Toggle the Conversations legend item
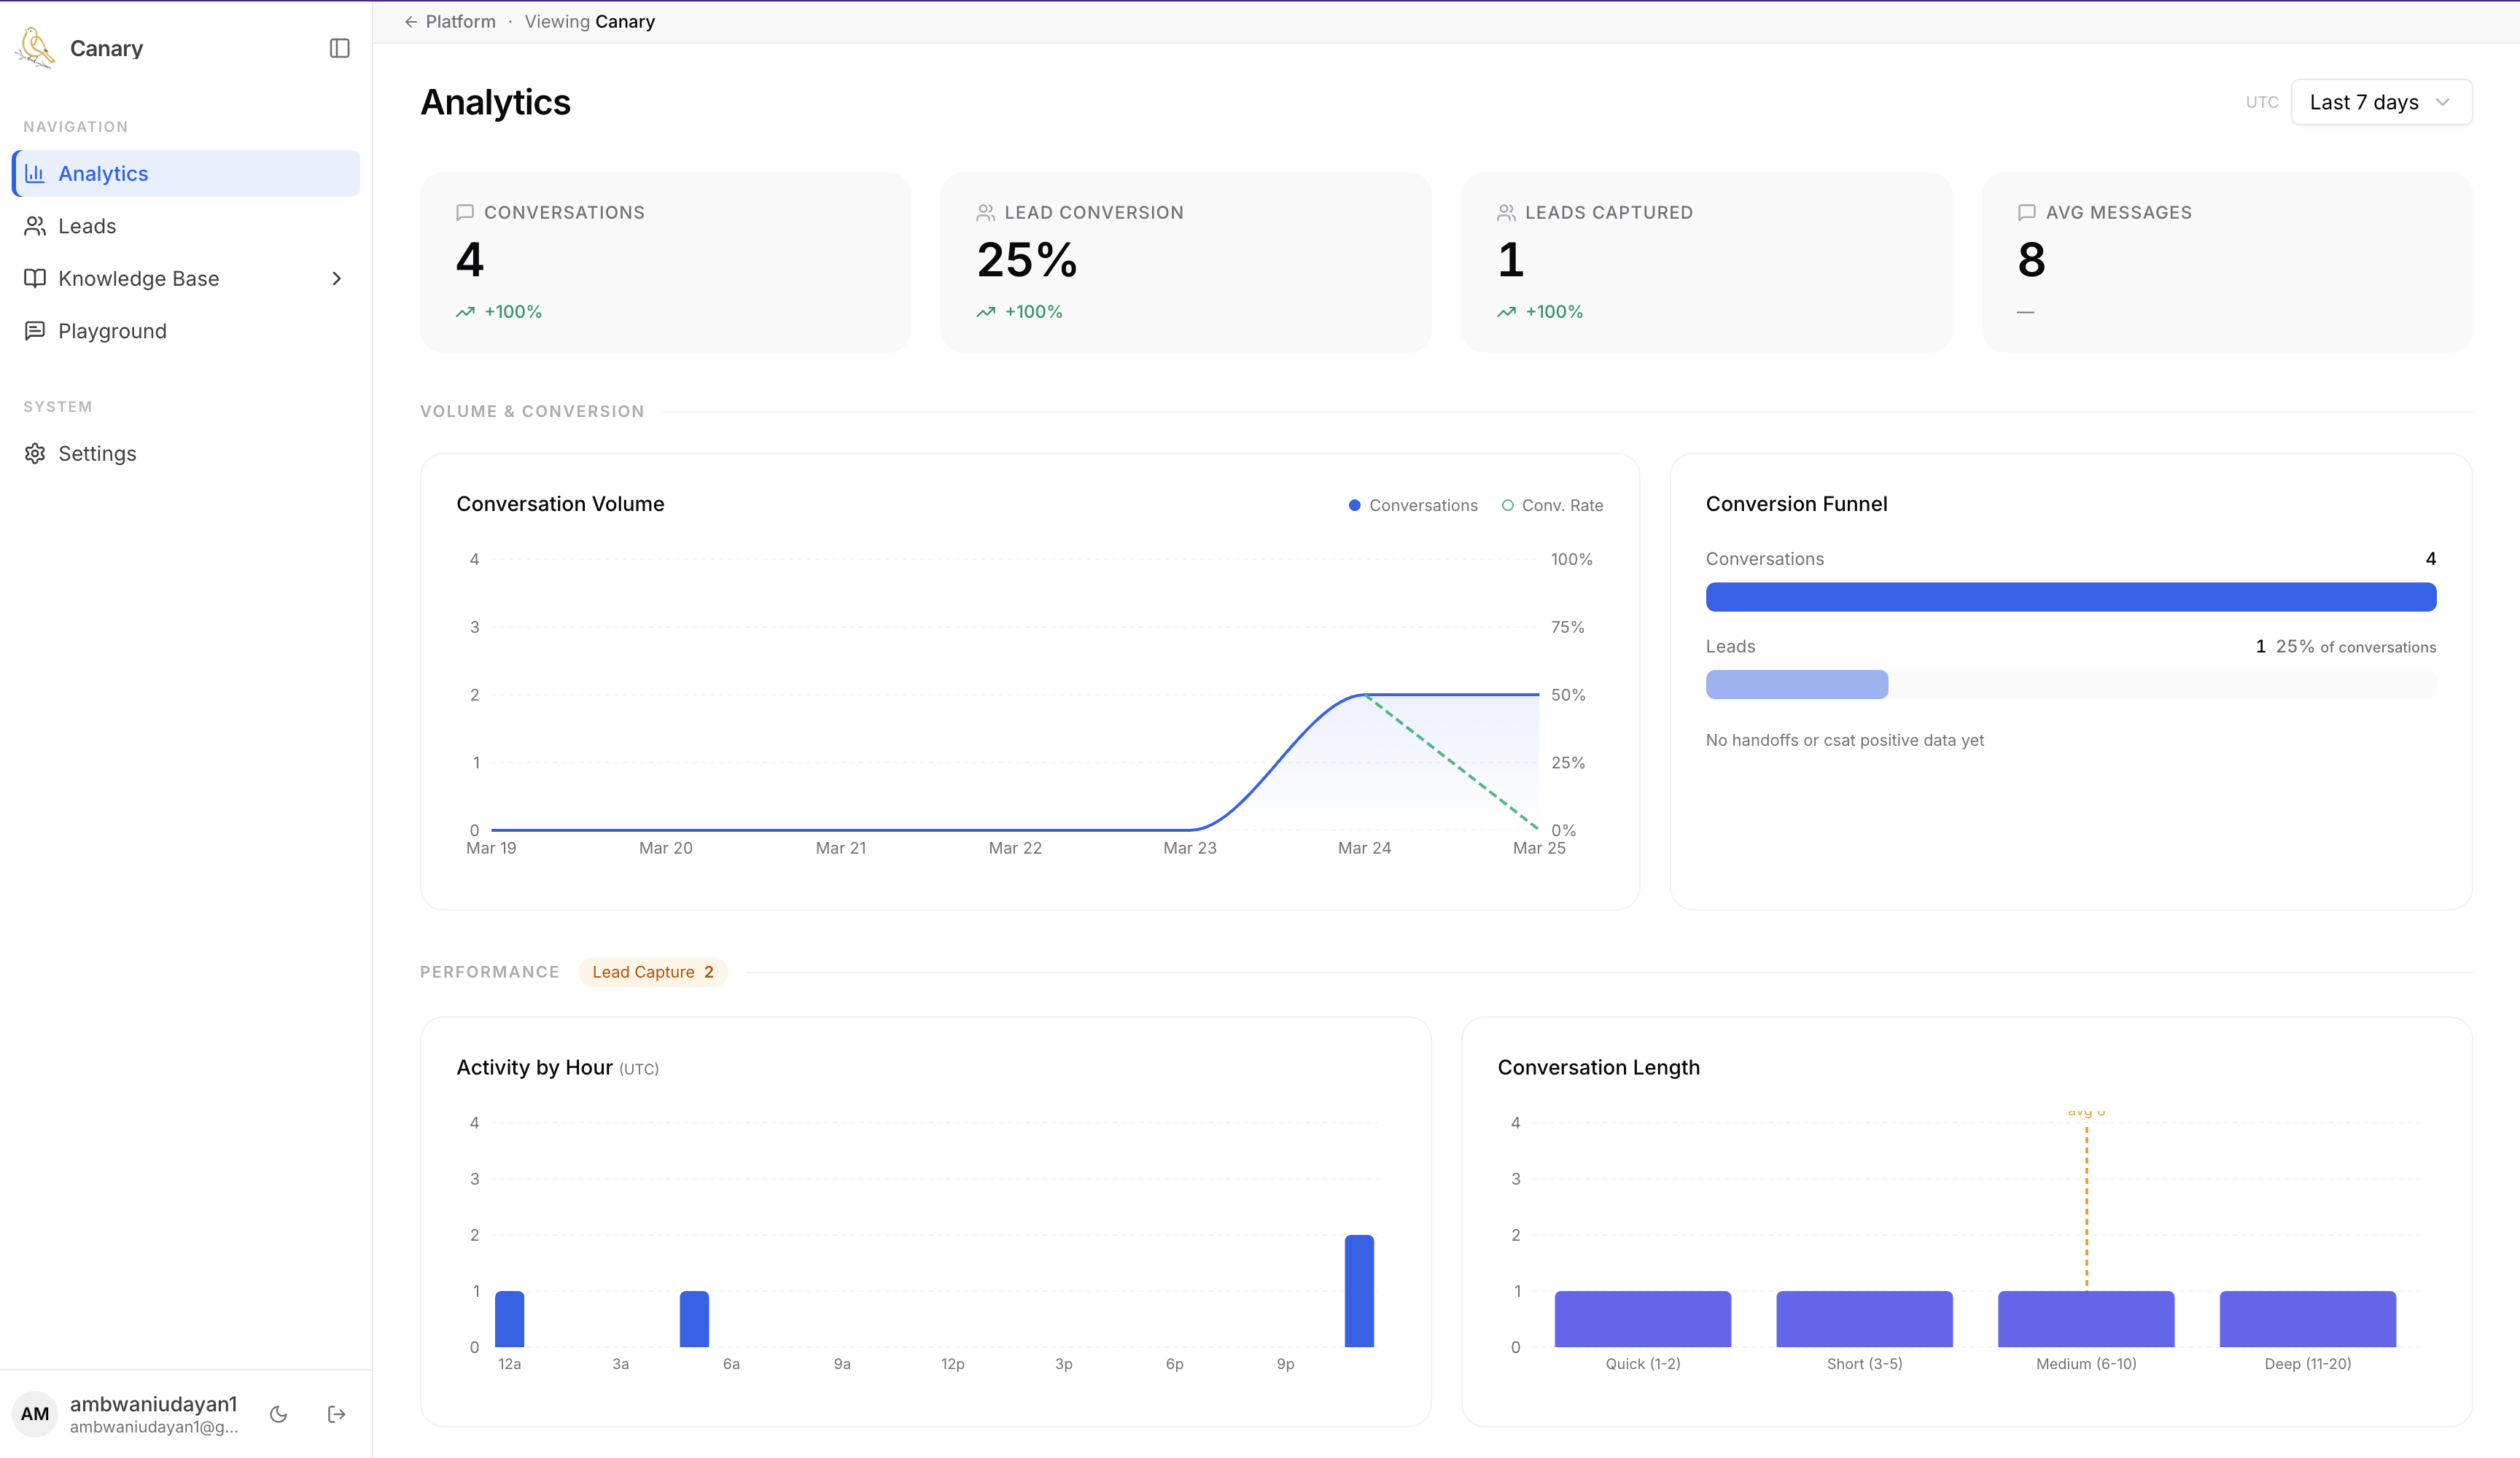Screen dimensions: 2520x1458 [1413, 505]
